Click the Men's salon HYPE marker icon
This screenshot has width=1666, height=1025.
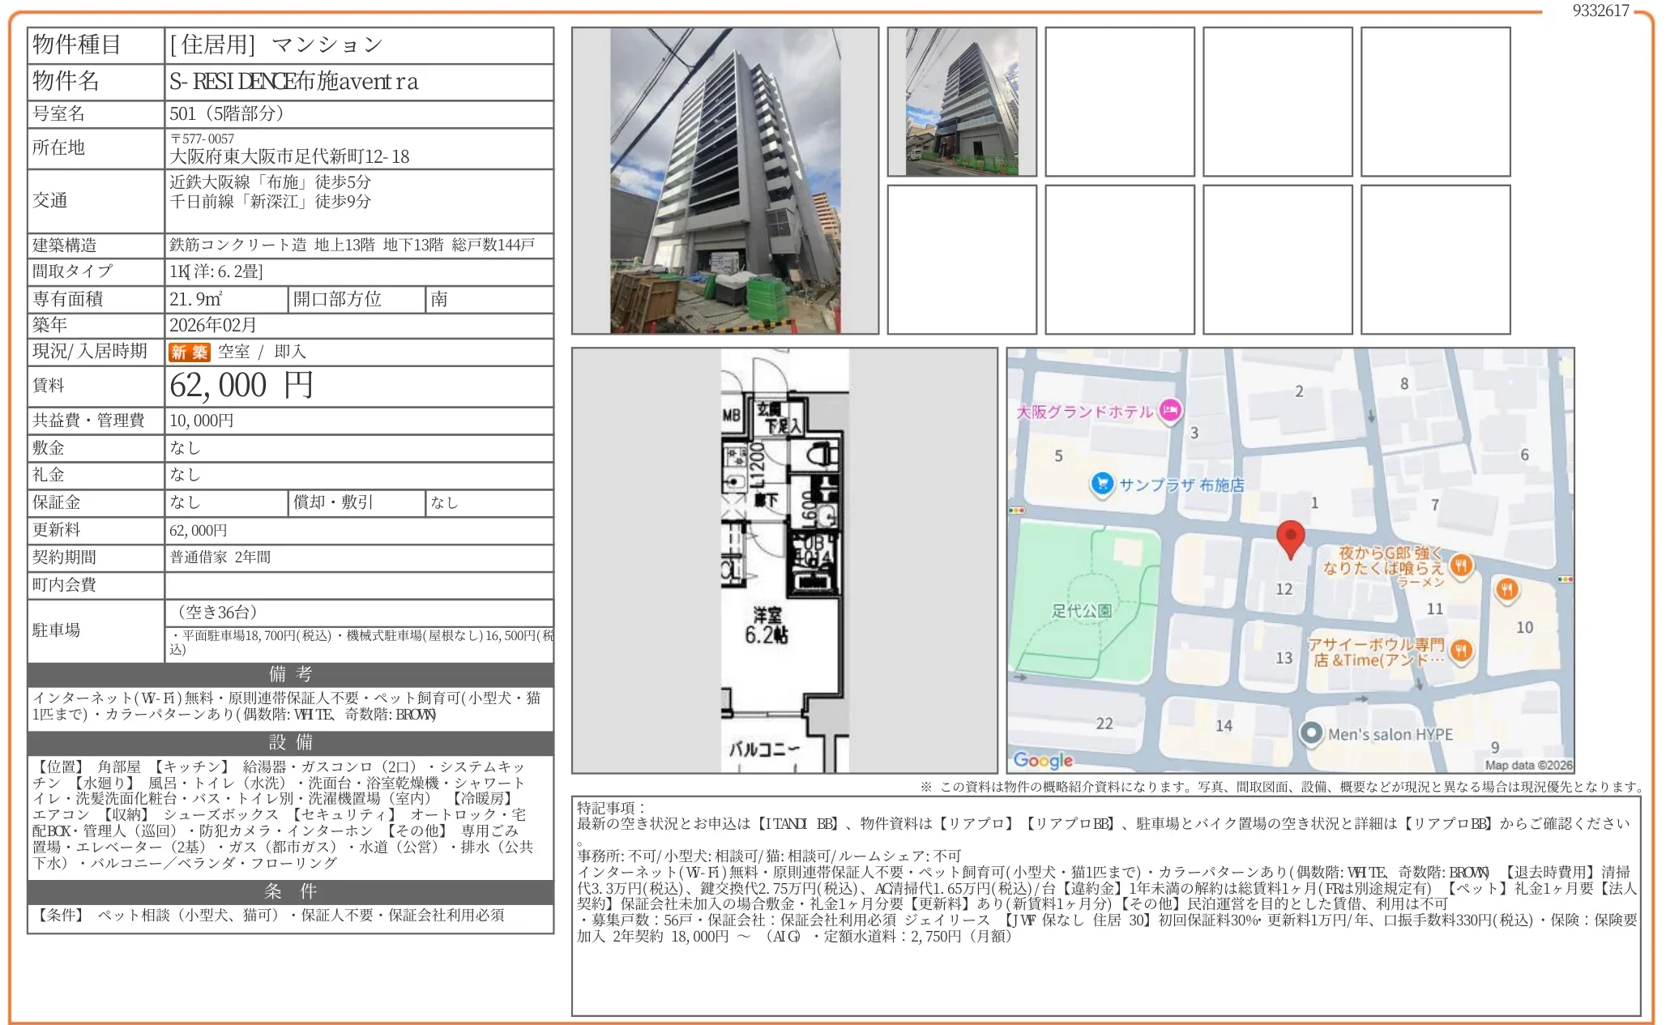click(x=1310, y=733)
